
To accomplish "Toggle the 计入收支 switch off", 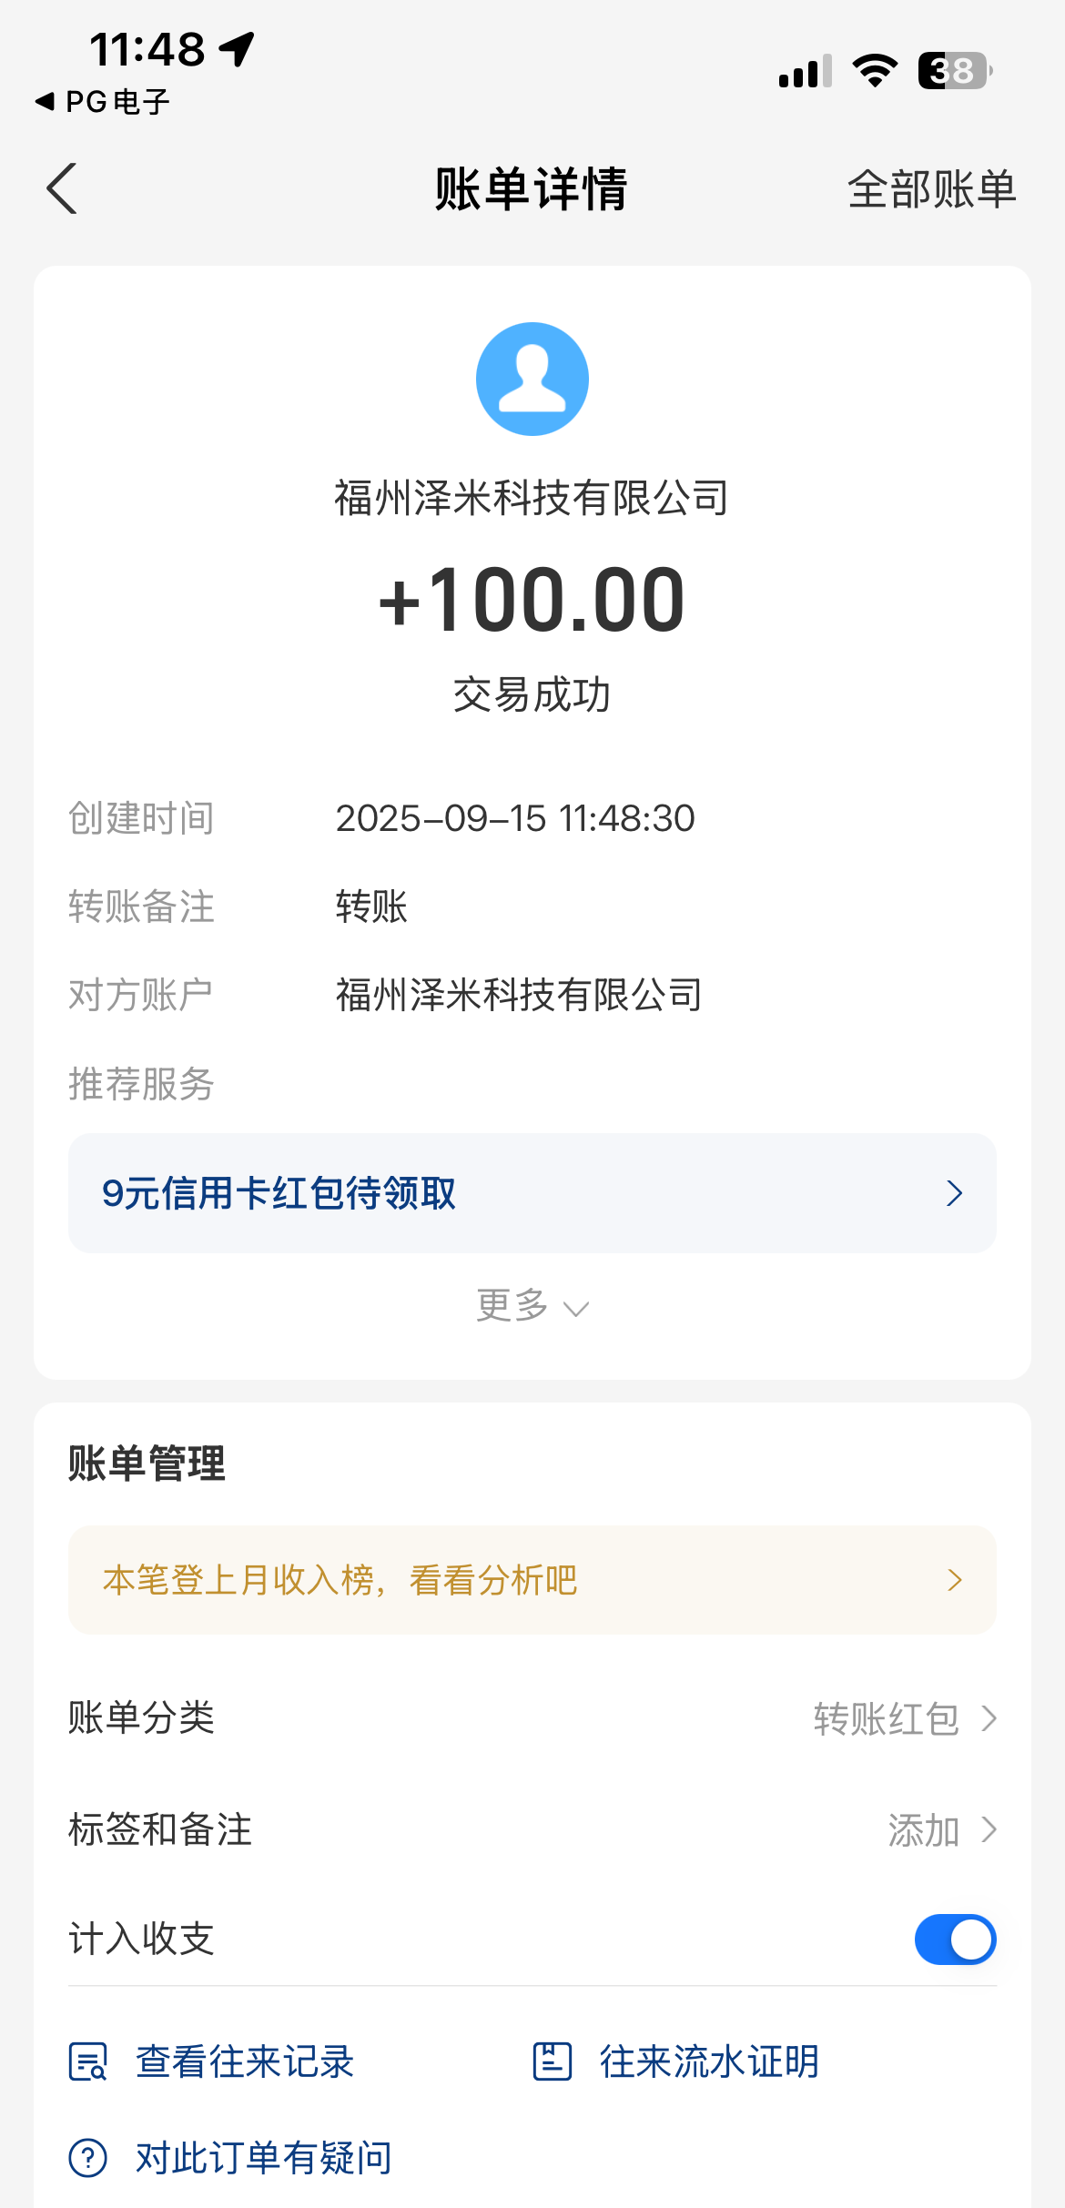I will point(955,1940).
